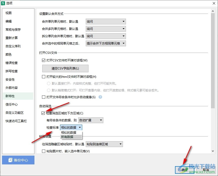The height and width of the screenshot is (176, 218).
Task: Uncheck 打开CSV文件时不弹对话框 checkbox
Action: (43, 60)
